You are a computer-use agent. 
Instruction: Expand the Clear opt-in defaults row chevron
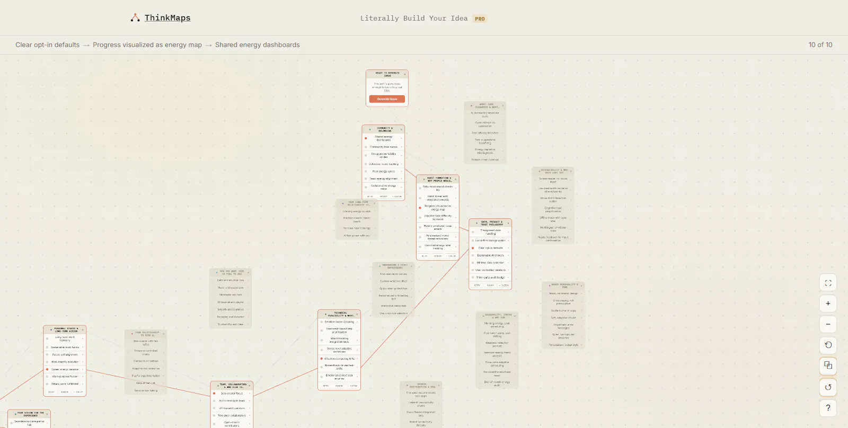pos(508,248)
